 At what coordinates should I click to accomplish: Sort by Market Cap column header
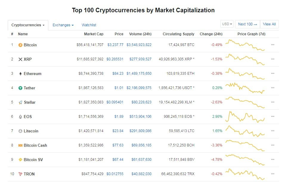point(94,34)
